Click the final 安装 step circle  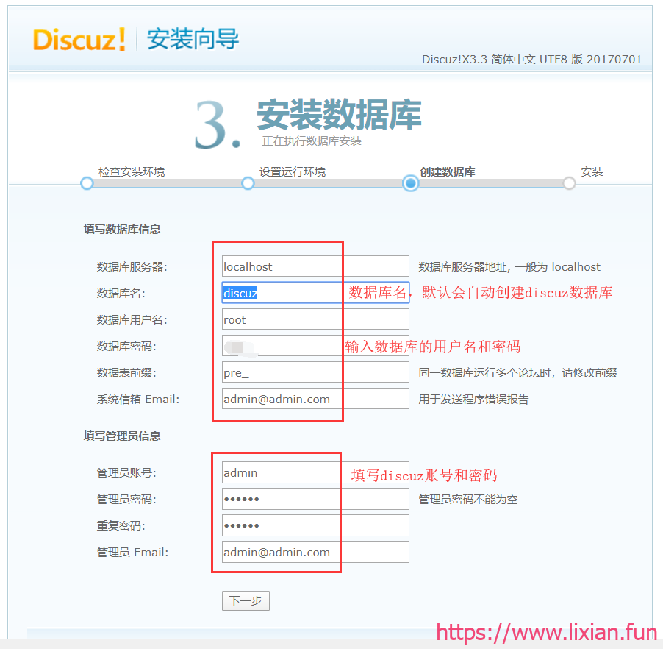[569, 183]
